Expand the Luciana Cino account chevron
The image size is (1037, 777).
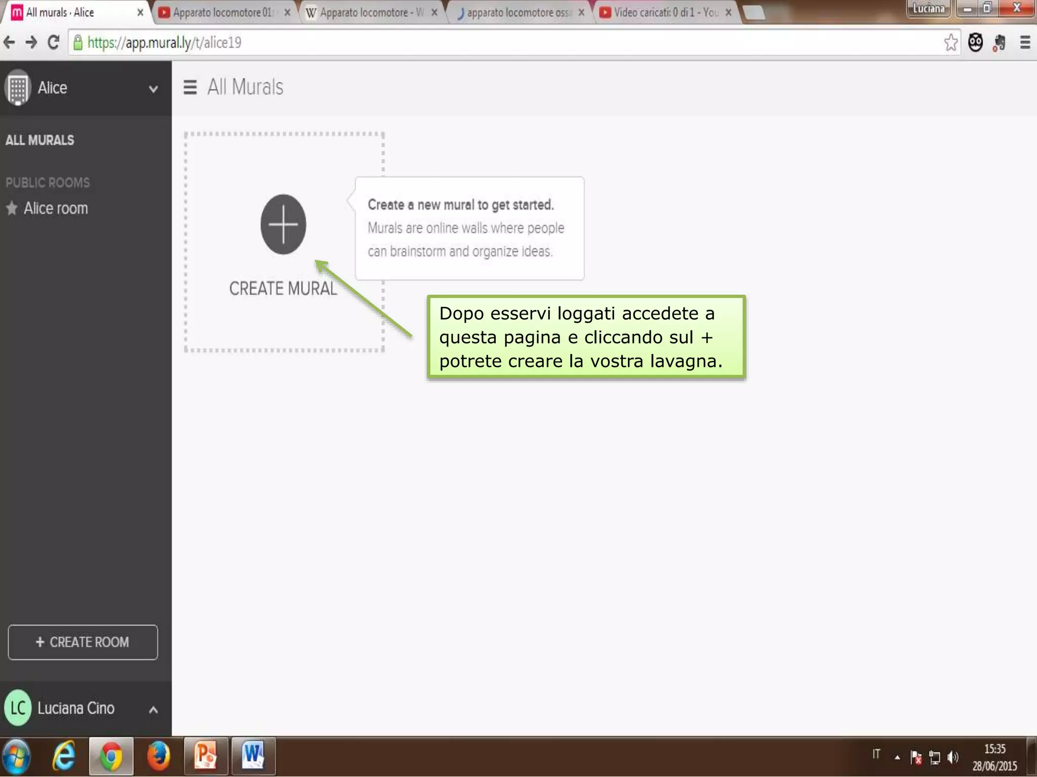(153, 709)
